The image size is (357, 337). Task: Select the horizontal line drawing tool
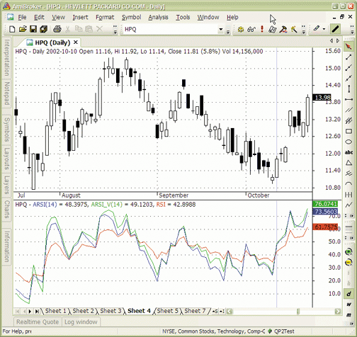[348, 99]
